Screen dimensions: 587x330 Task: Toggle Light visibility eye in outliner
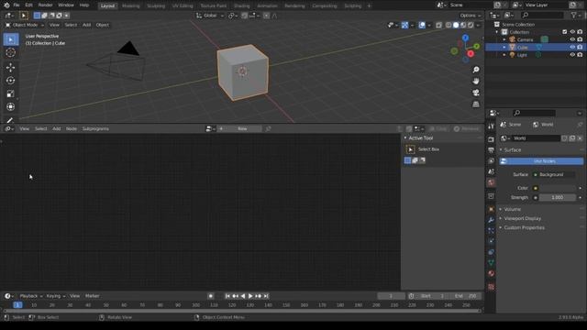pyautogui.click(x=572, y=55)
